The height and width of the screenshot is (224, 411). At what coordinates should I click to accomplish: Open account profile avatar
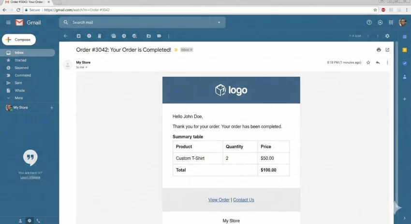click(x=403, y=23)
